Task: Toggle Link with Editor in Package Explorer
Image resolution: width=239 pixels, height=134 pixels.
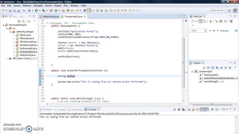Action: pyautogui.click(x=23, y=21)
